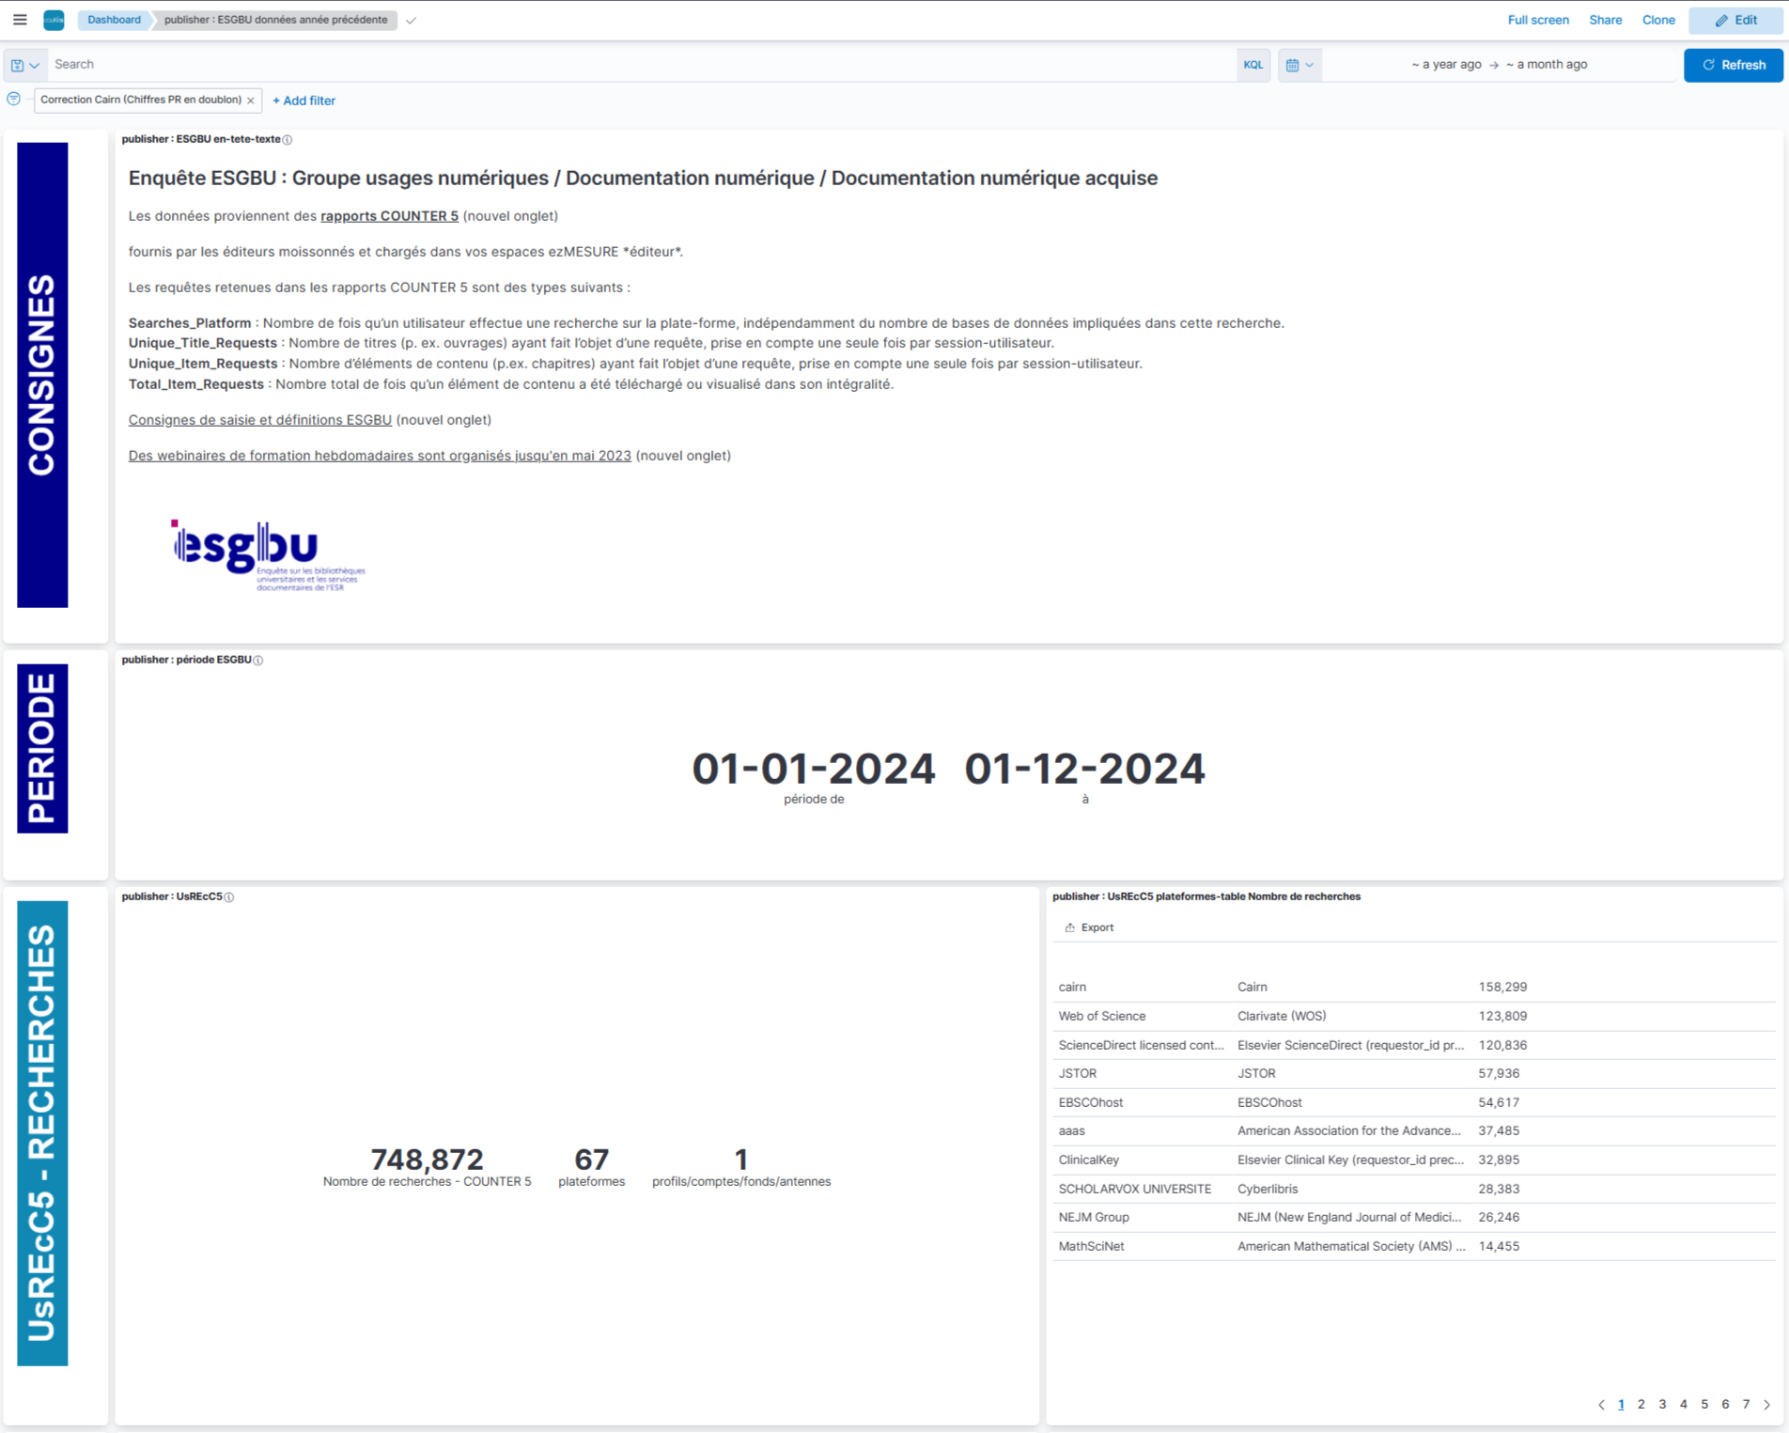Select table page 5
Screen dimensions: 1789x1433
tap(1704, 1405)
